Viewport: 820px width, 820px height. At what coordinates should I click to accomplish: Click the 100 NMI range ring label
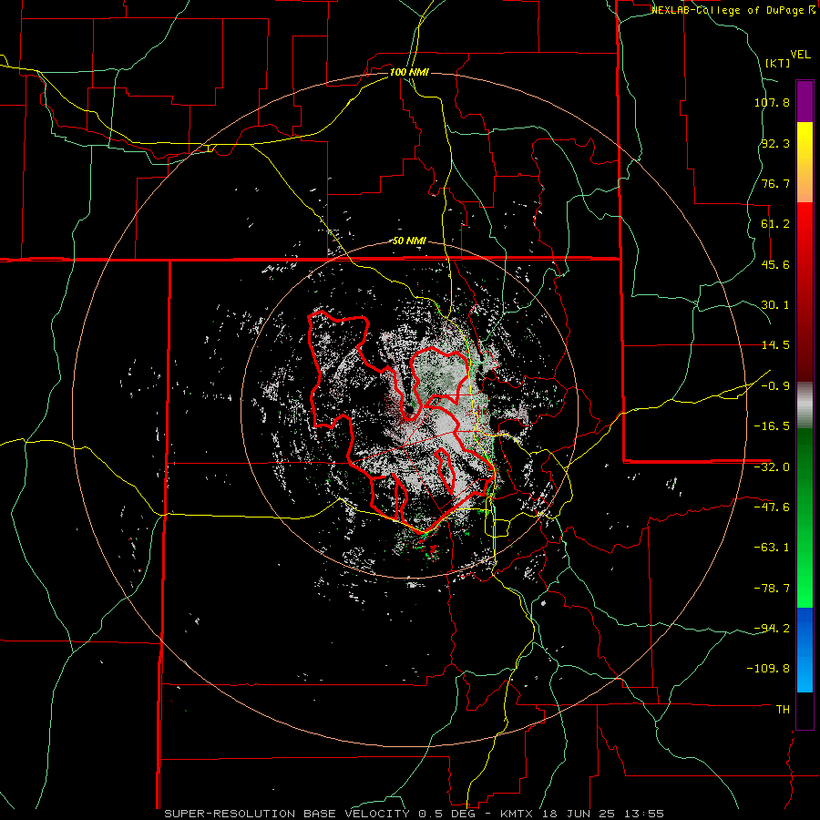click(x=409, y=72)
